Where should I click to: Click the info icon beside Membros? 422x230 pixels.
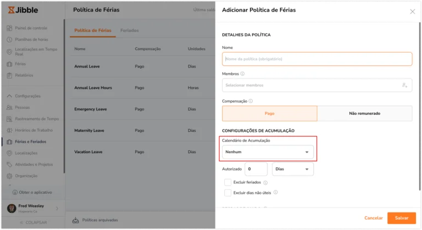(x=242, y=74)
